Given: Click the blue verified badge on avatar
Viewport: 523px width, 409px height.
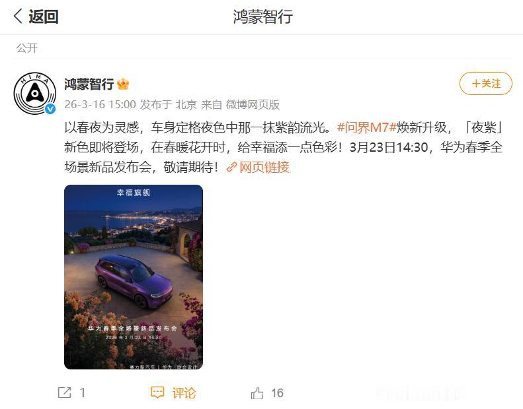Looking at the screenshot, I should (50, 109).
